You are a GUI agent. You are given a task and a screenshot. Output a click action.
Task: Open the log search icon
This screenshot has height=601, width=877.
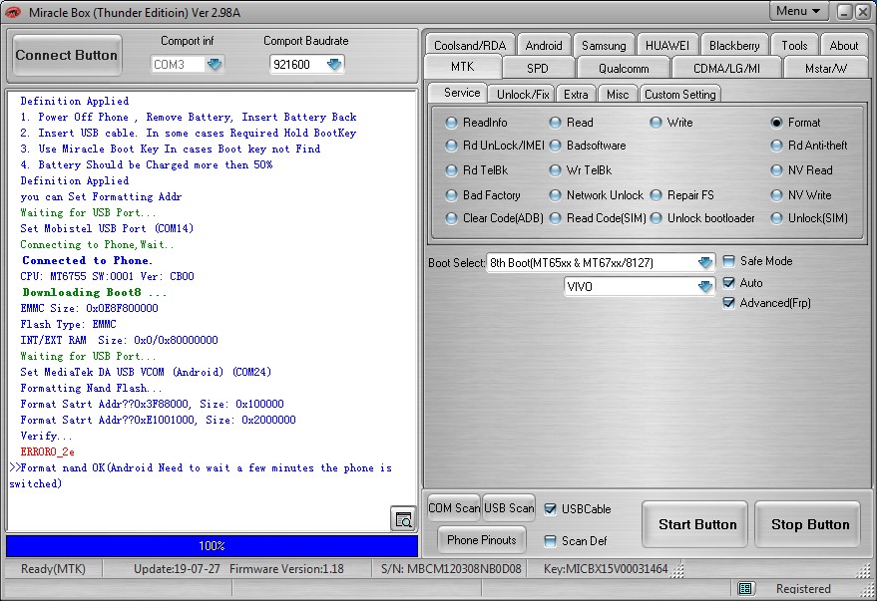(403, 519)
